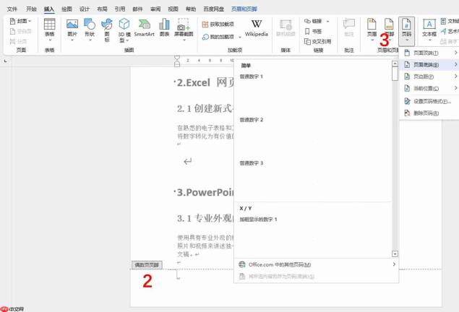
Task: Open the 形状 shapes gallery
Action: point(90,30)
